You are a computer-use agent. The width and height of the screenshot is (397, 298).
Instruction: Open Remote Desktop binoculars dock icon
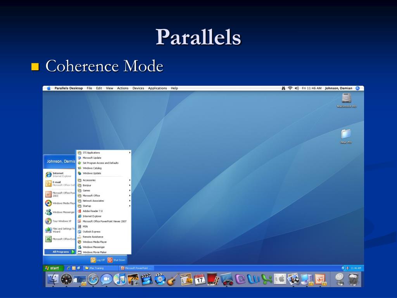click(226, 279)
